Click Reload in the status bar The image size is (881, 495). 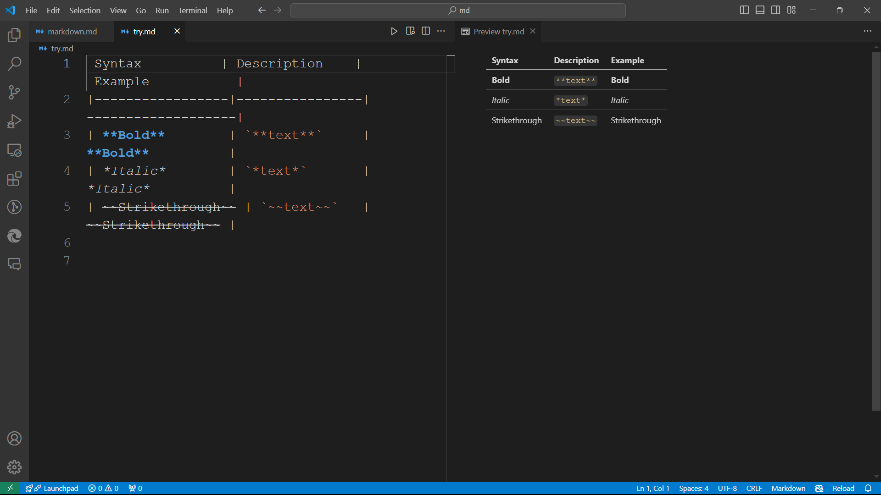[x=843, y=488]
